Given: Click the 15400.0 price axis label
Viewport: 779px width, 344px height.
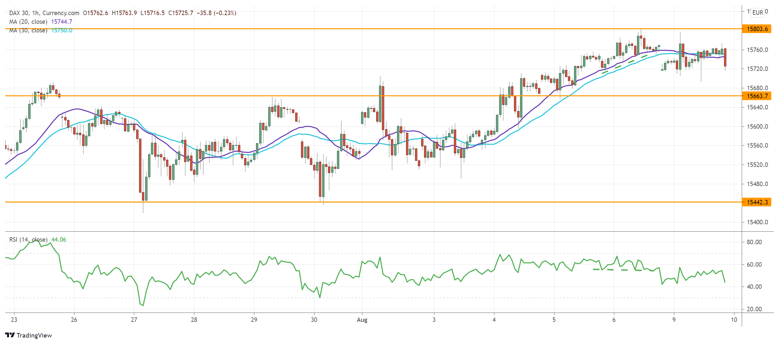Looking at the screenshot, I should [x=757, y=222].
